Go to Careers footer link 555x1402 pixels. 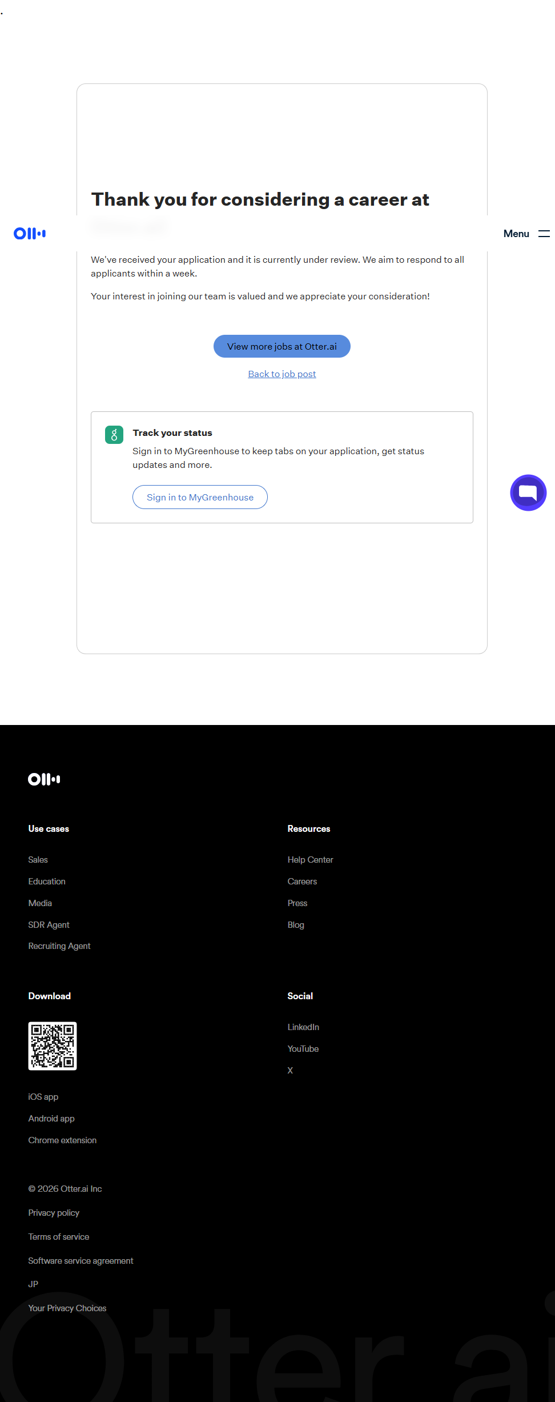(x=302, y=882)
